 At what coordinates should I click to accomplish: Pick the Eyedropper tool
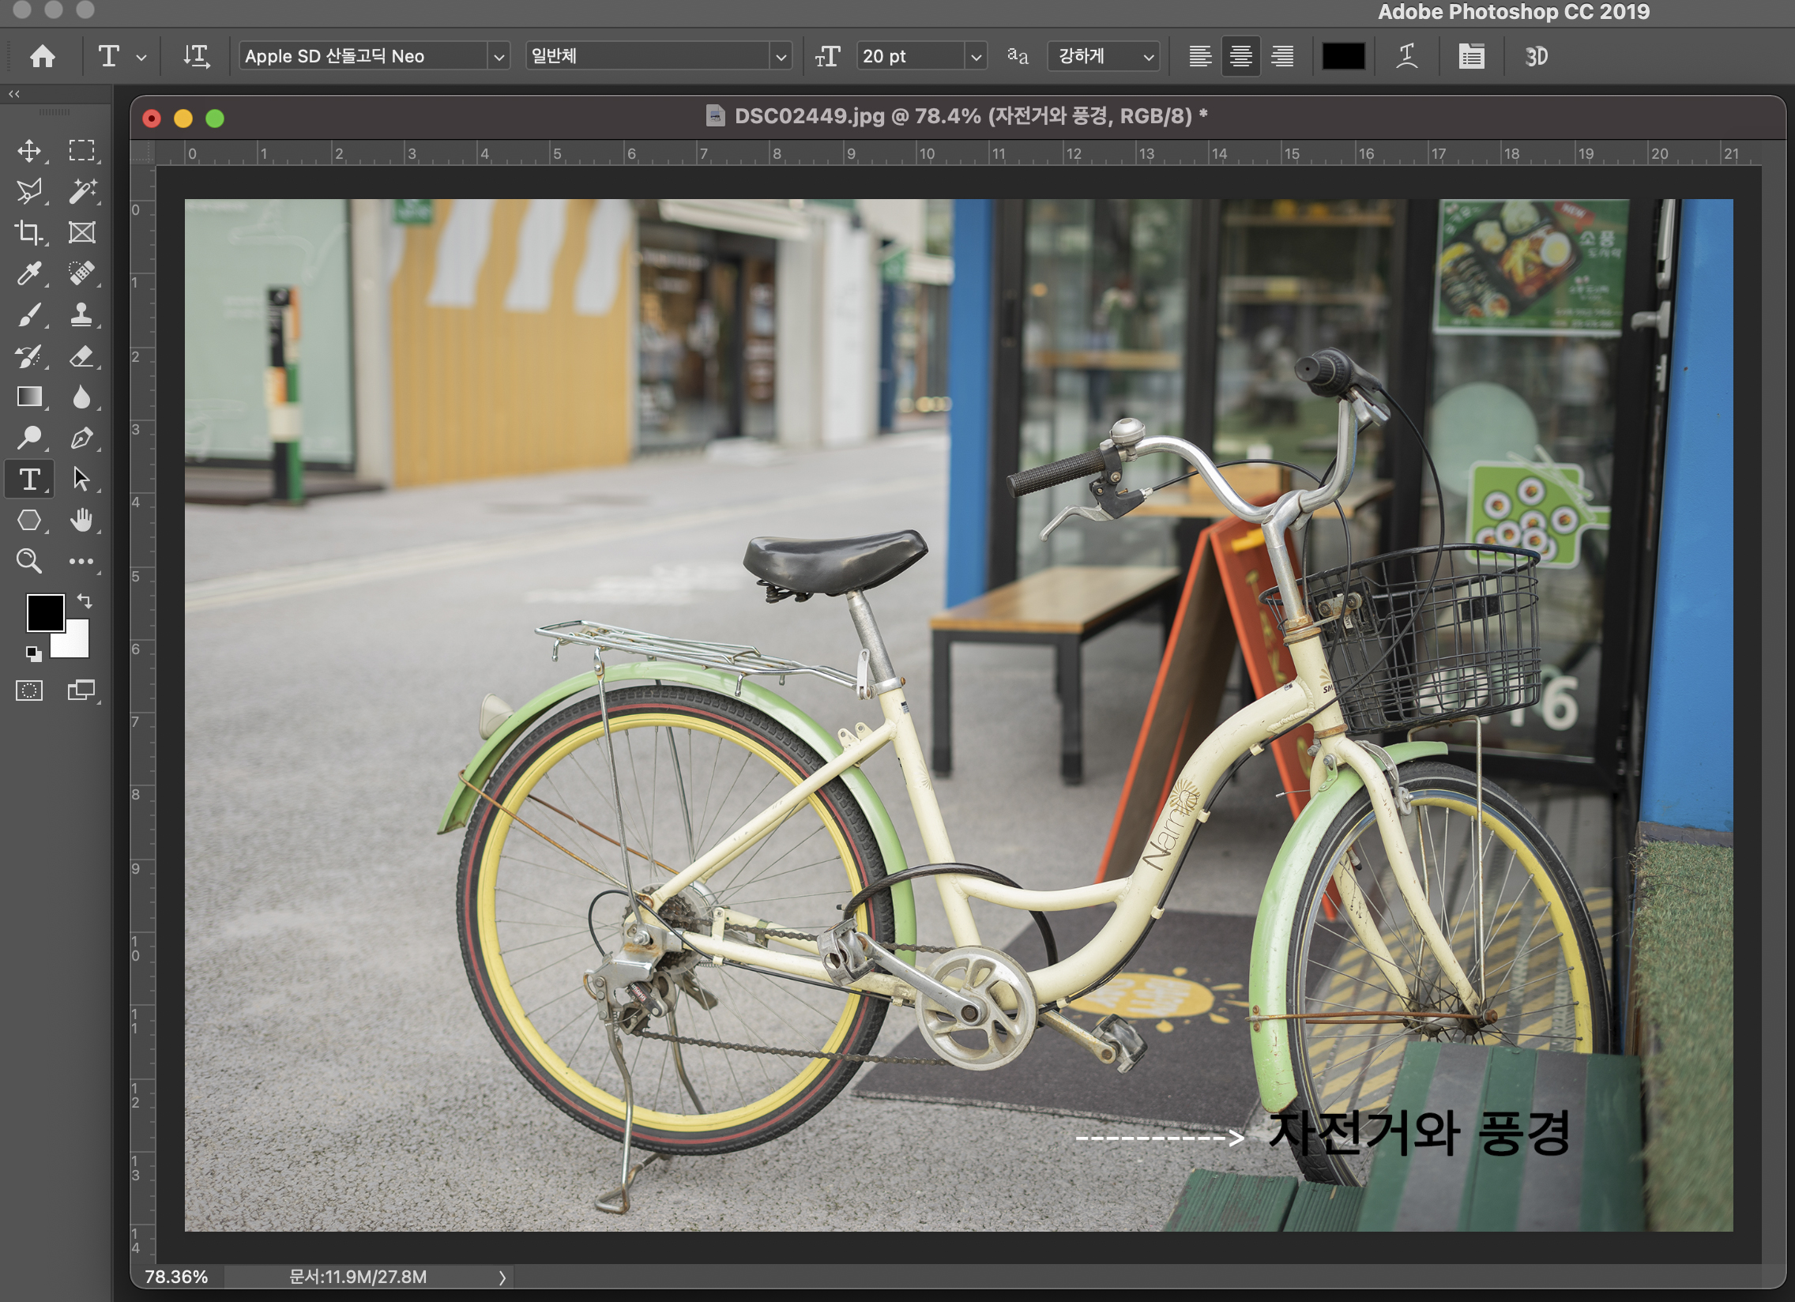coord(29,273)
